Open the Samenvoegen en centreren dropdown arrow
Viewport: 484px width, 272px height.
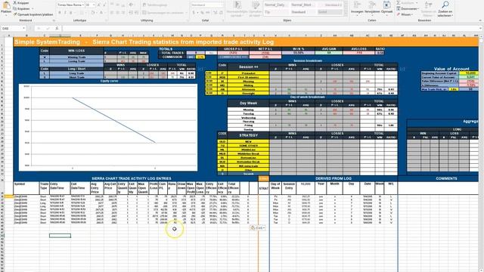[x=186, y=13]
